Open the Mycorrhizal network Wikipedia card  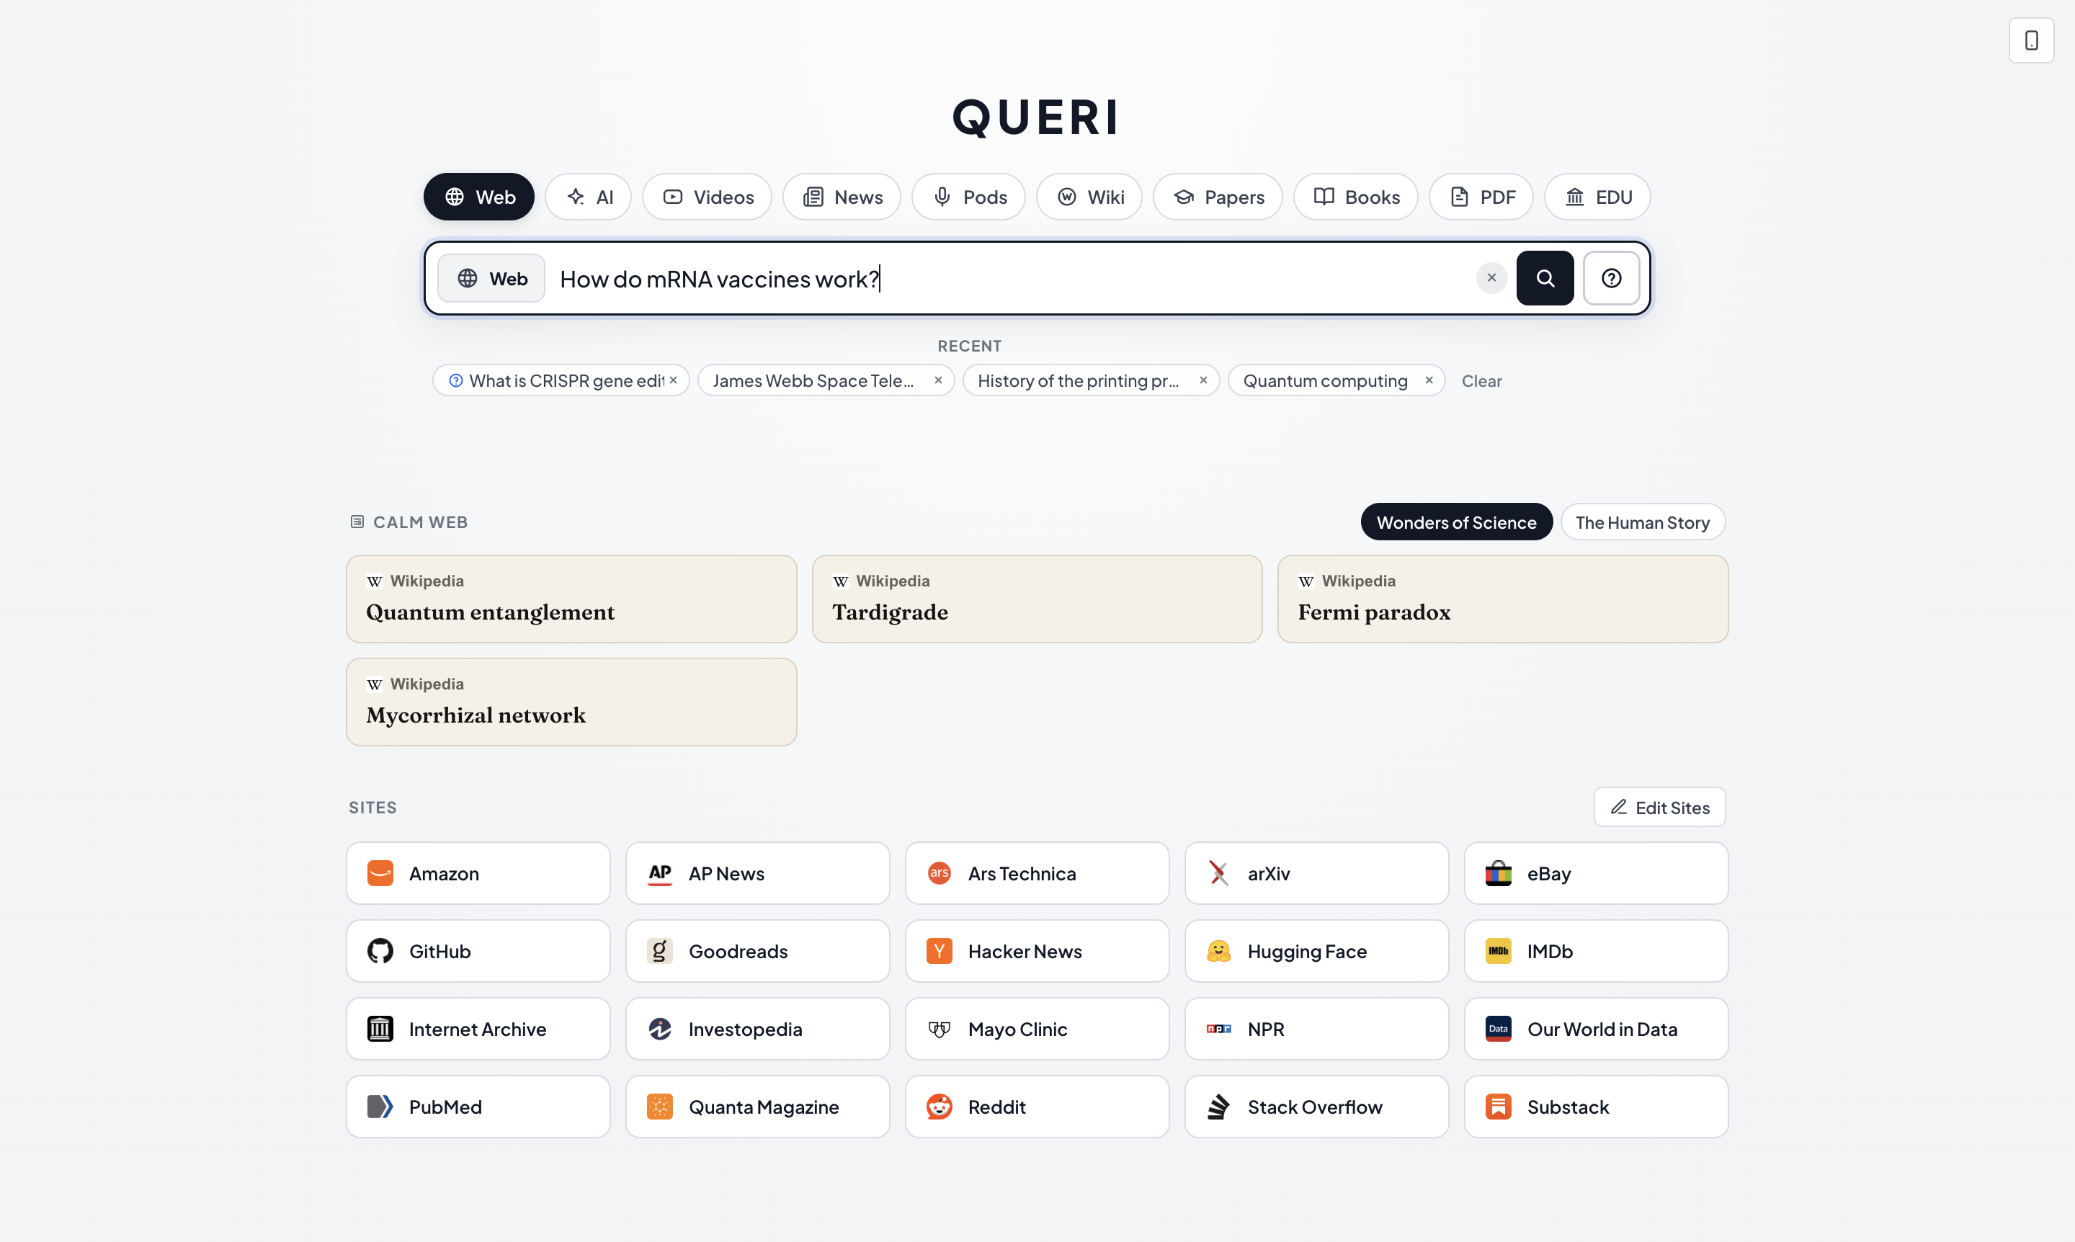tap(571, 702)
